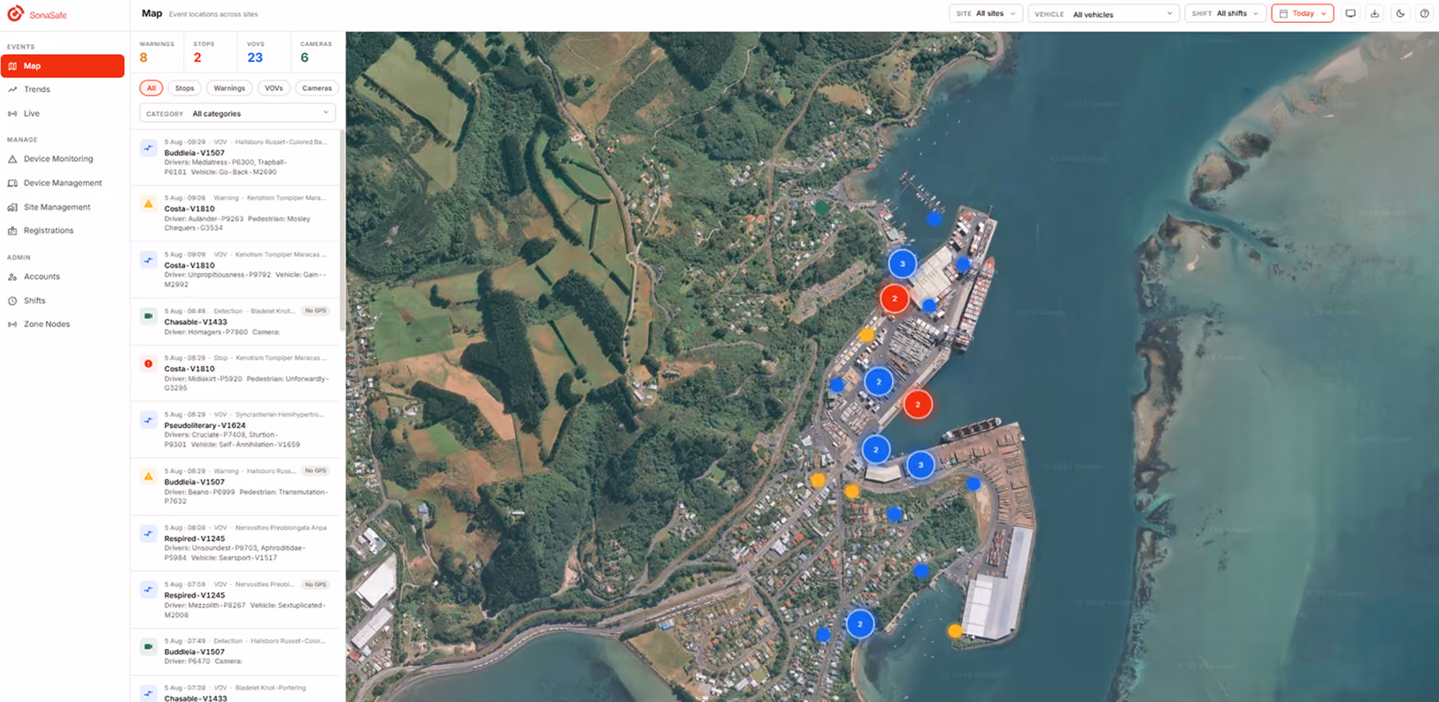Screen dimensions: 1439x702
Task: Toggle the Warnings filter chip
Action: pos(229,88)
